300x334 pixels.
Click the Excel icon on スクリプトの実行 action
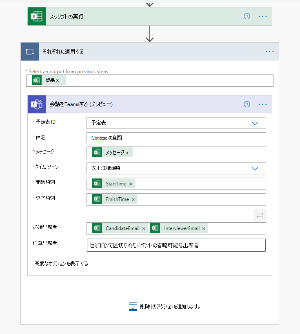pos(36,16)
